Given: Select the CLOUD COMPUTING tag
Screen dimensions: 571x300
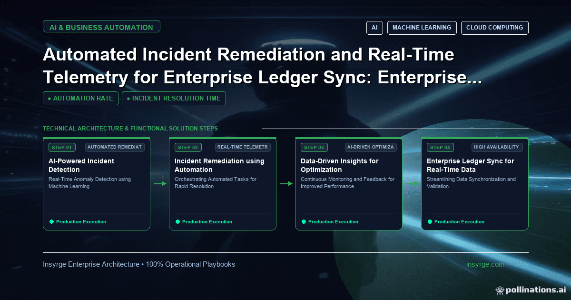Looking at the screenshot, I should pyautogui.click(x=495, y=28).
